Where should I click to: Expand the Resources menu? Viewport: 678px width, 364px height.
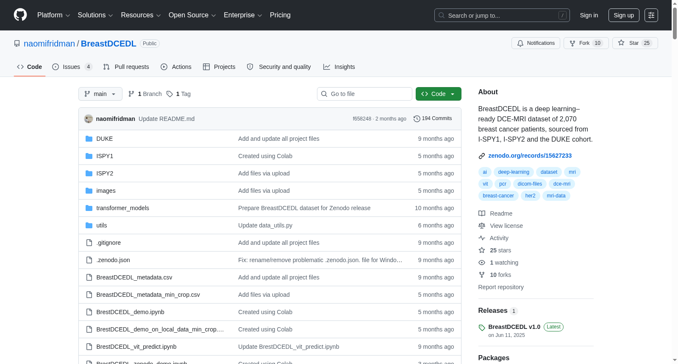pyautogui.click(x=141, y=15)
